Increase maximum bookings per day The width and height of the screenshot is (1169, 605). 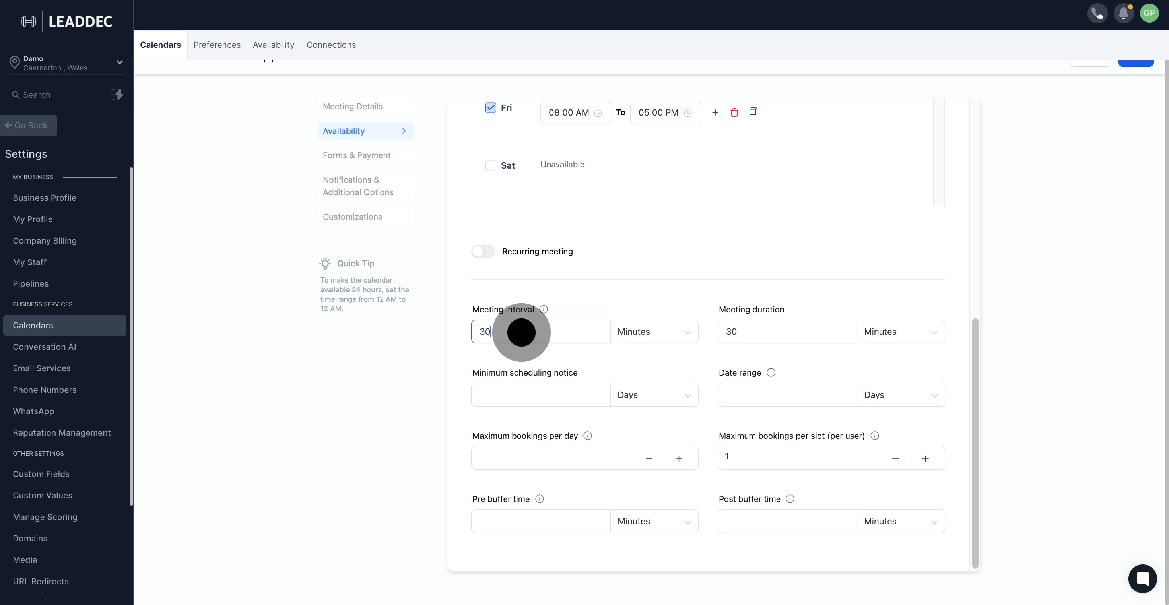click(x=679, y=458)
